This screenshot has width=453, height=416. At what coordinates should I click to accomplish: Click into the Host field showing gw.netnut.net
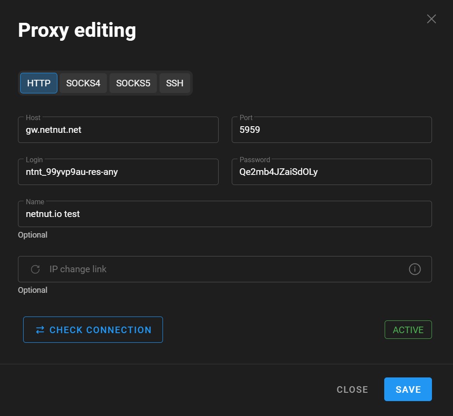[x=118, y=130]
